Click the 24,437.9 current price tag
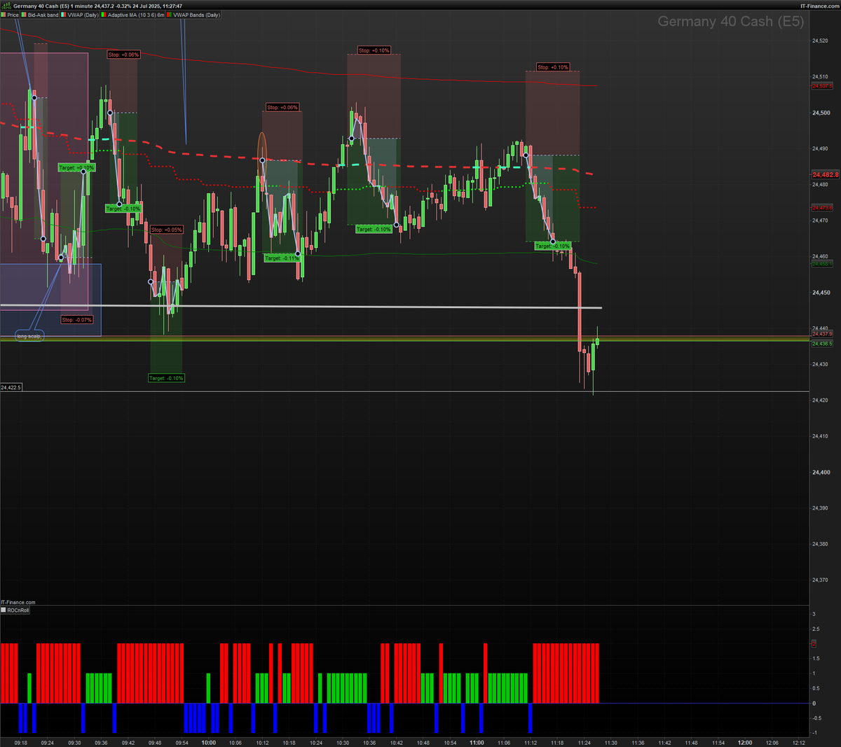The width and height of the screenshot is (841, 747). click(822, 334)
